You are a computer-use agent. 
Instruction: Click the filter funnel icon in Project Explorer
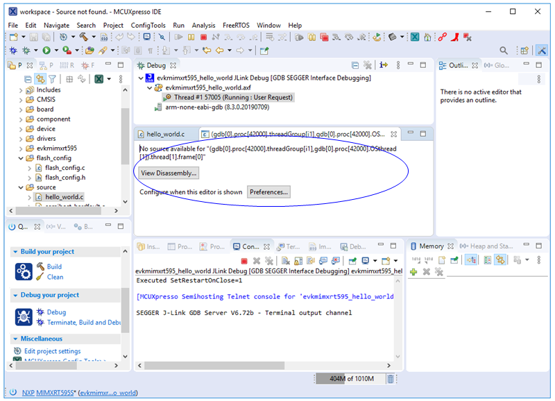53,79
